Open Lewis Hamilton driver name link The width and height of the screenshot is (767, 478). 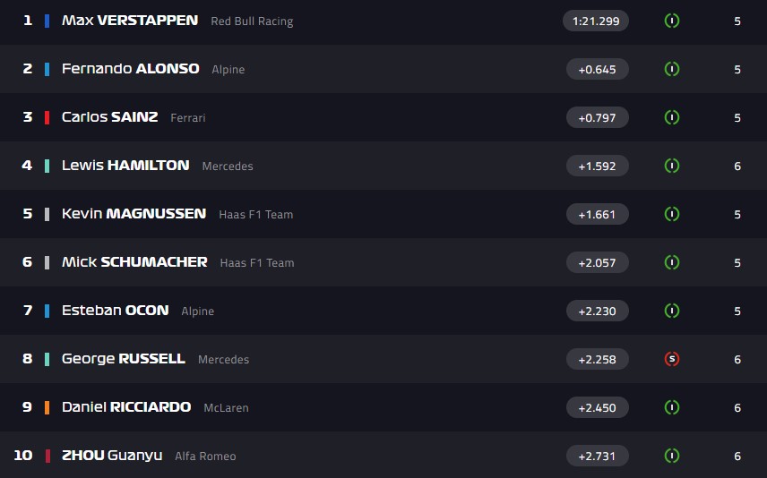coord(125,165)
